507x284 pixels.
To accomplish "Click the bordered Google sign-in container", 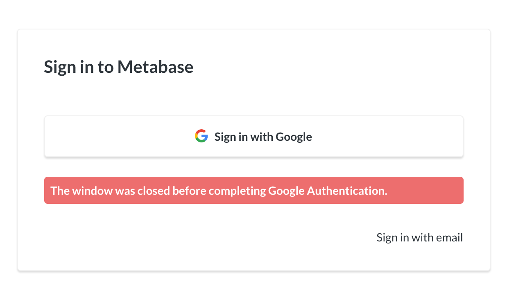I will pos(253,136).
